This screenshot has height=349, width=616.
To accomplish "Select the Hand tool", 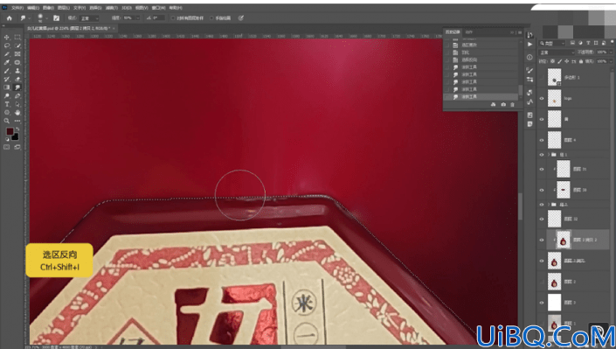I will coord(17,113).
